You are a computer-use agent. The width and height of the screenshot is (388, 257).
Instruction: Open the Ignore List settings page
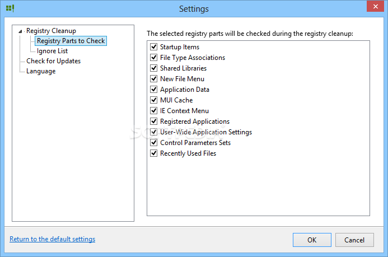point(52,51)
